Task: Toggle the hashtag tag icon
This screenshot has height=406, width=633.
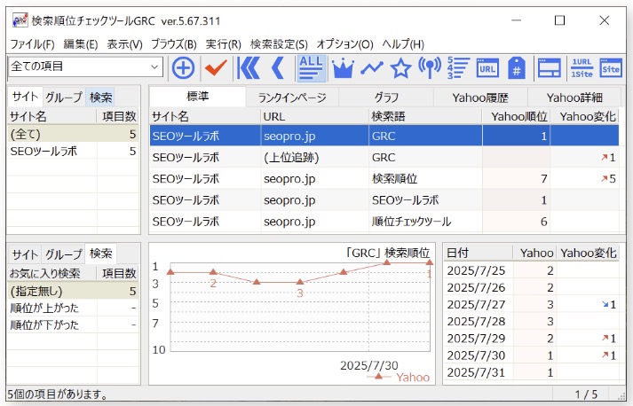Action: click(x=517, y=67)
